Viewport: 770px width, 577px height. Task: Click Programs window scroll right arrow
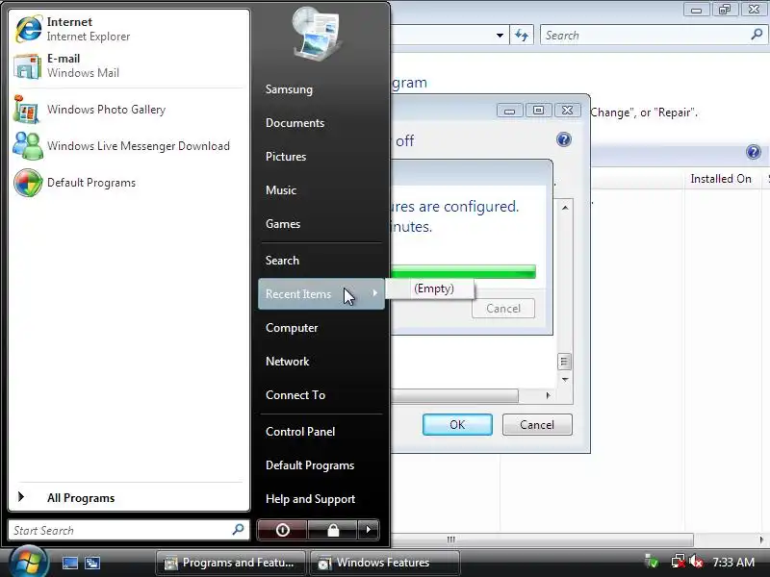tap(761, 539)
